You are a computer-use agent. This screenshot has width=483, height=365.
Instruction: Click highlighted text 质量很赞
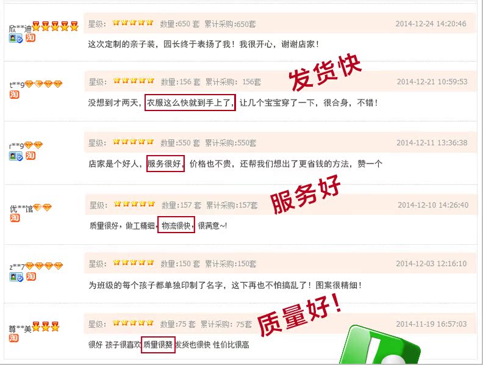click(x=158, y=345)
